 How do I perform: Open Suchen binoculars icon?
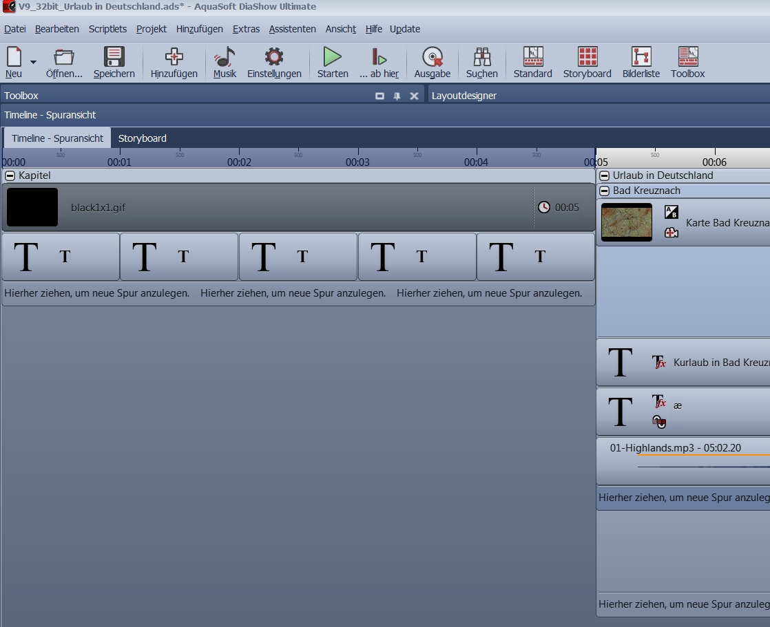[x=481, y=57]
